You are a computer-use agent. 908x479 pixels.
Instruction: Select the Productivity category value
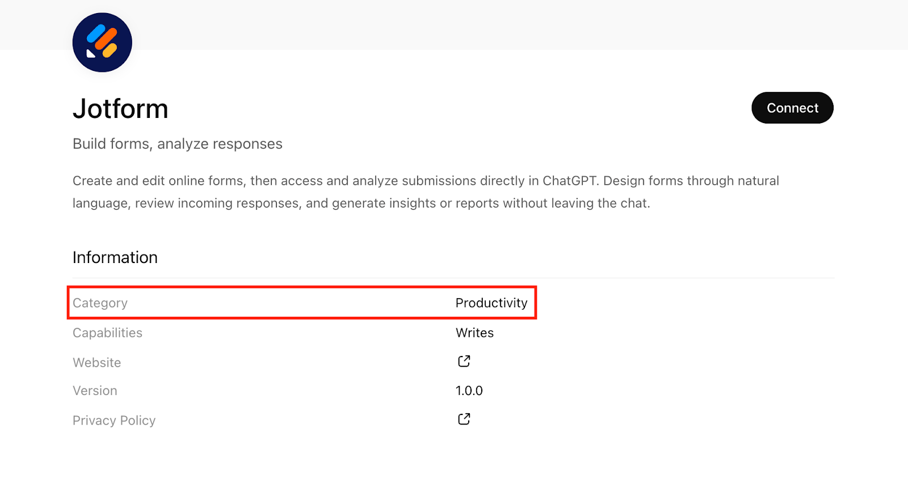pos(491,303)
